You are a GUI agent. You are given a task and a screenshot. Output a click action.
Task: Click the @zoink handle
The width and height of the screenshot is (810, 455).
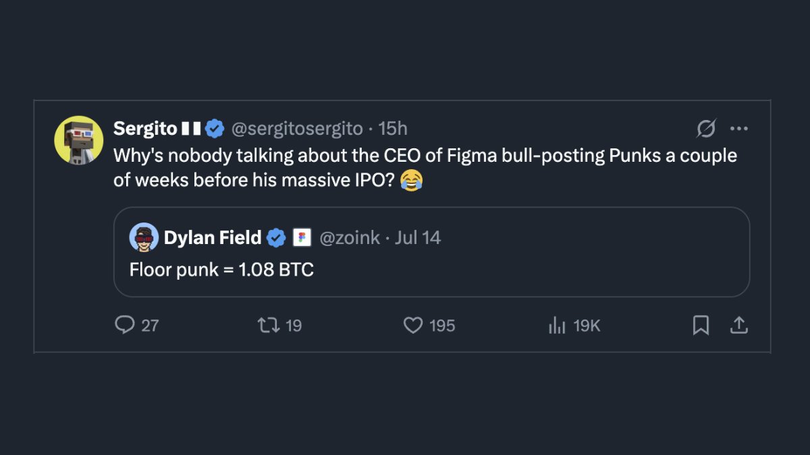(x=348, y=238)
